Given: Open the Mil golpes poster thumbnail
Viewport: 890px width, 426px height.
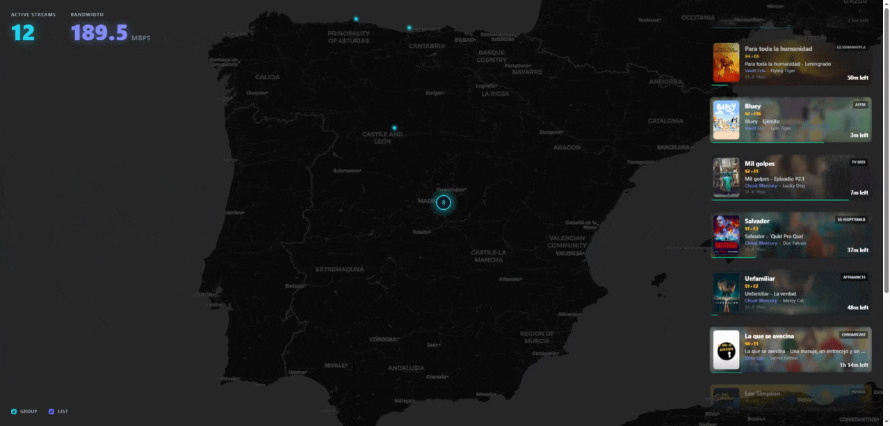Looking at the screenshot, I should pos(726,178).
